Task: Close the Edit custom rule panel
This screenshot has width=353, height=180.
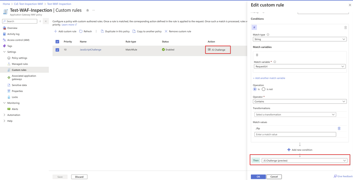Action: (x=350, y=5)
